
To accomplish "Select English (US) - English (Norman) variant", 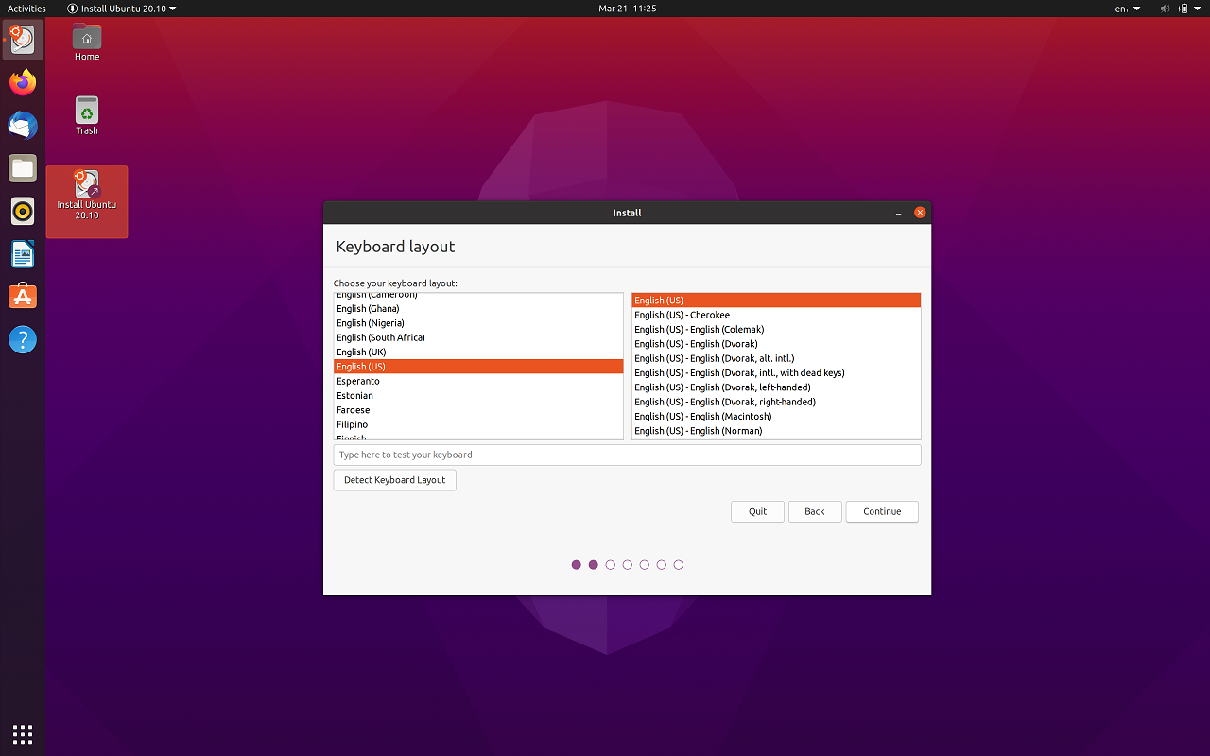I will coord(776,431).
